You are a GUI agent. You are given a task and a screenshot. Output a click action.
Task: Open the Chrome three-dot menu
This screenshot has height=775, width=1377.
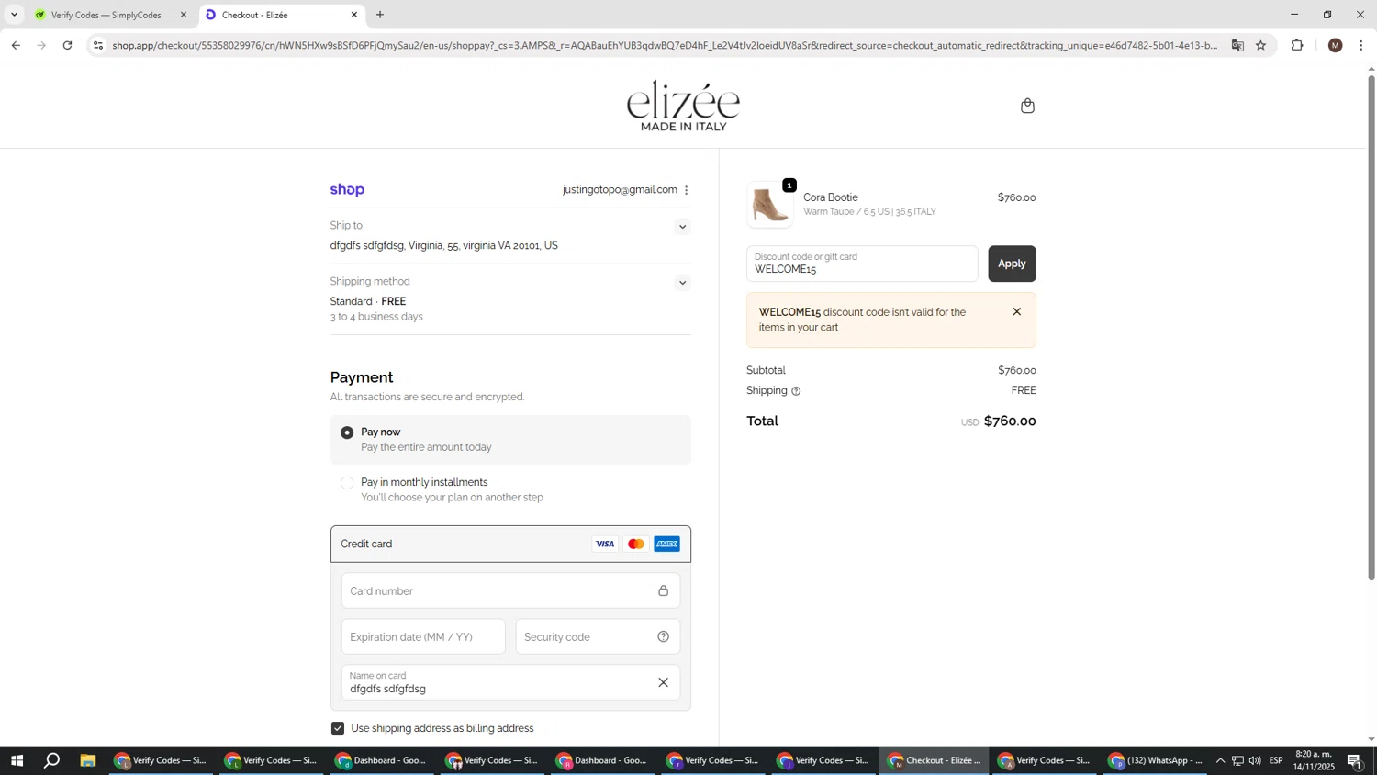[x=1361, y=45]
